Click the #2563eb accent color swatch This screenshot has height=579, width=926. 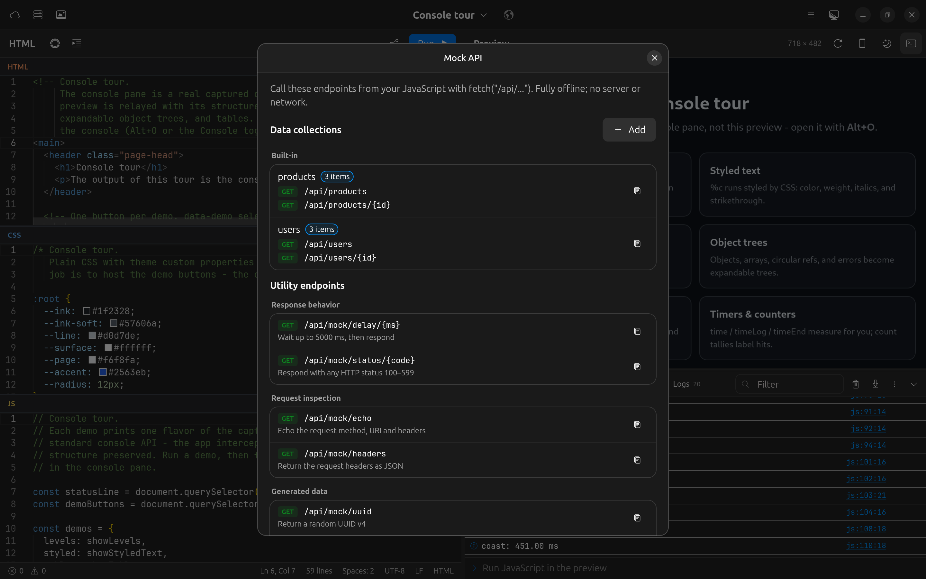tap(103, 372)
